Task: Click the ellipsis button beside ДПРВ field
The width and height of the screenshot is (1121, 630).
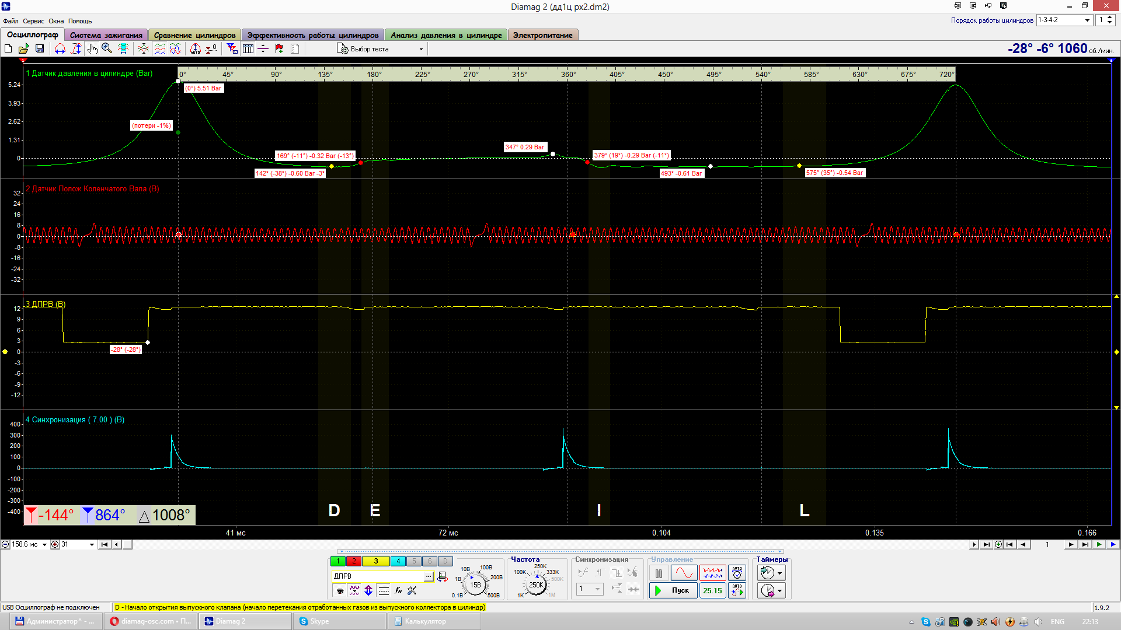Action: click(x=429, y=576)
